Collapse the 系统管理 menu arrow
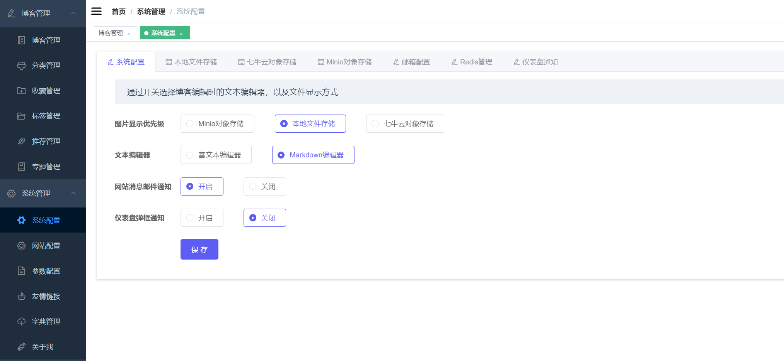This screenshot has height=361, width=784. pos(73,193)
